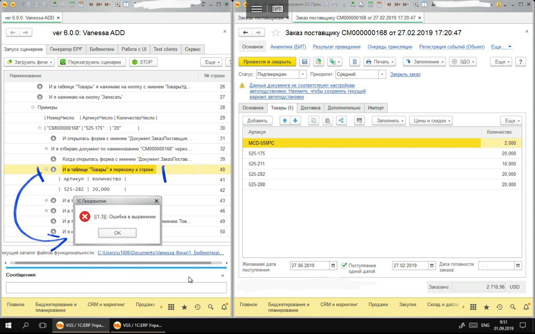Viewport: 535px width, 334px height.
Task: Click the document movements report icon
Action: [x=354, y=62]
